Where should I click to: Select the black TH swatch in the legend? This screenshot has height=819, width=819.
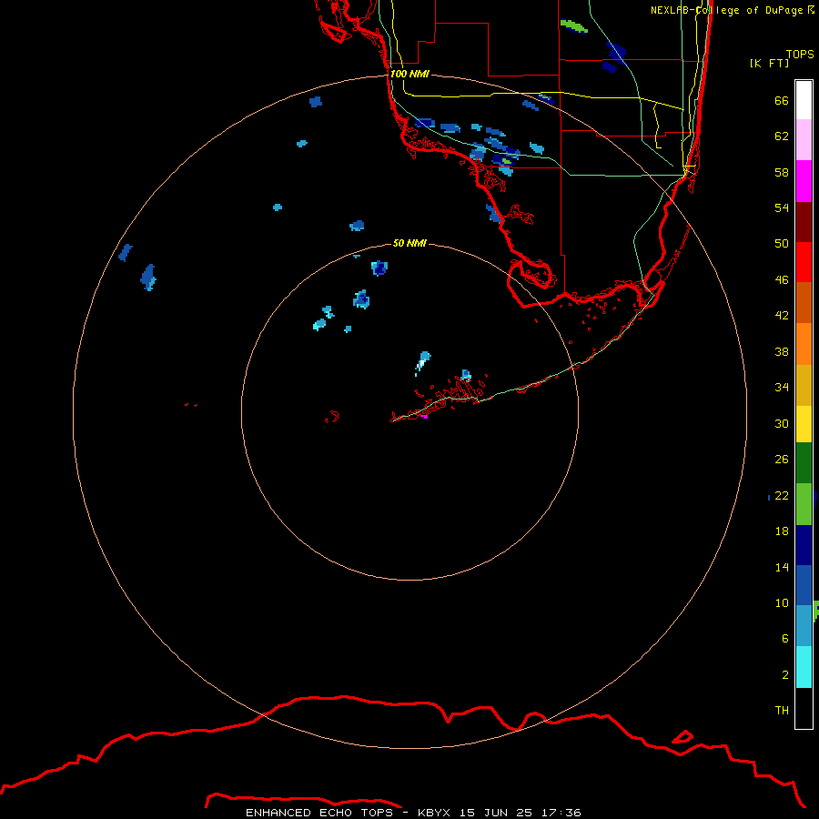804,708
